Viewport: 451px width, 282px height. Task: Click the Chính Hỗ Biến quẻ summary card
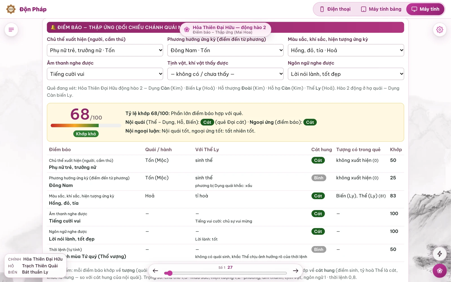35,265
